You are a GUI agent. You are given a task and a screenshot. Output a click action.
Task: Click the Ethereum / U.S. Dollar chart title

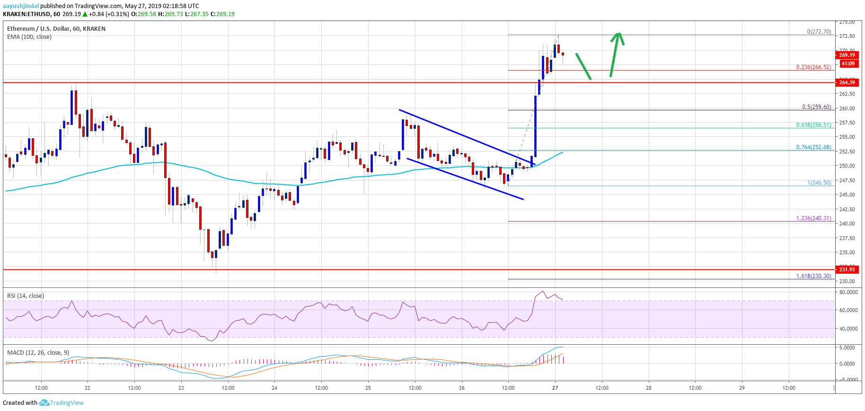(x=56, y=29)
